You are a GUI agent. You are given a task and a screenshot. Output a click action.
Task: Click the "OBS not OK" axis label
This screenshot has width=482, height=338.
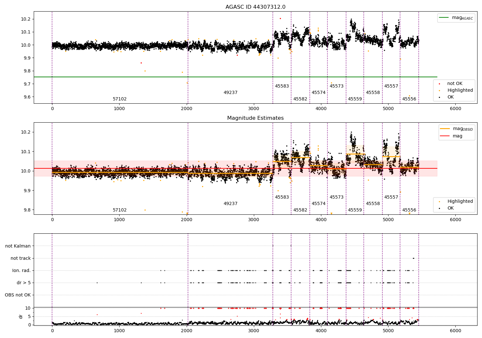point(18,295)
